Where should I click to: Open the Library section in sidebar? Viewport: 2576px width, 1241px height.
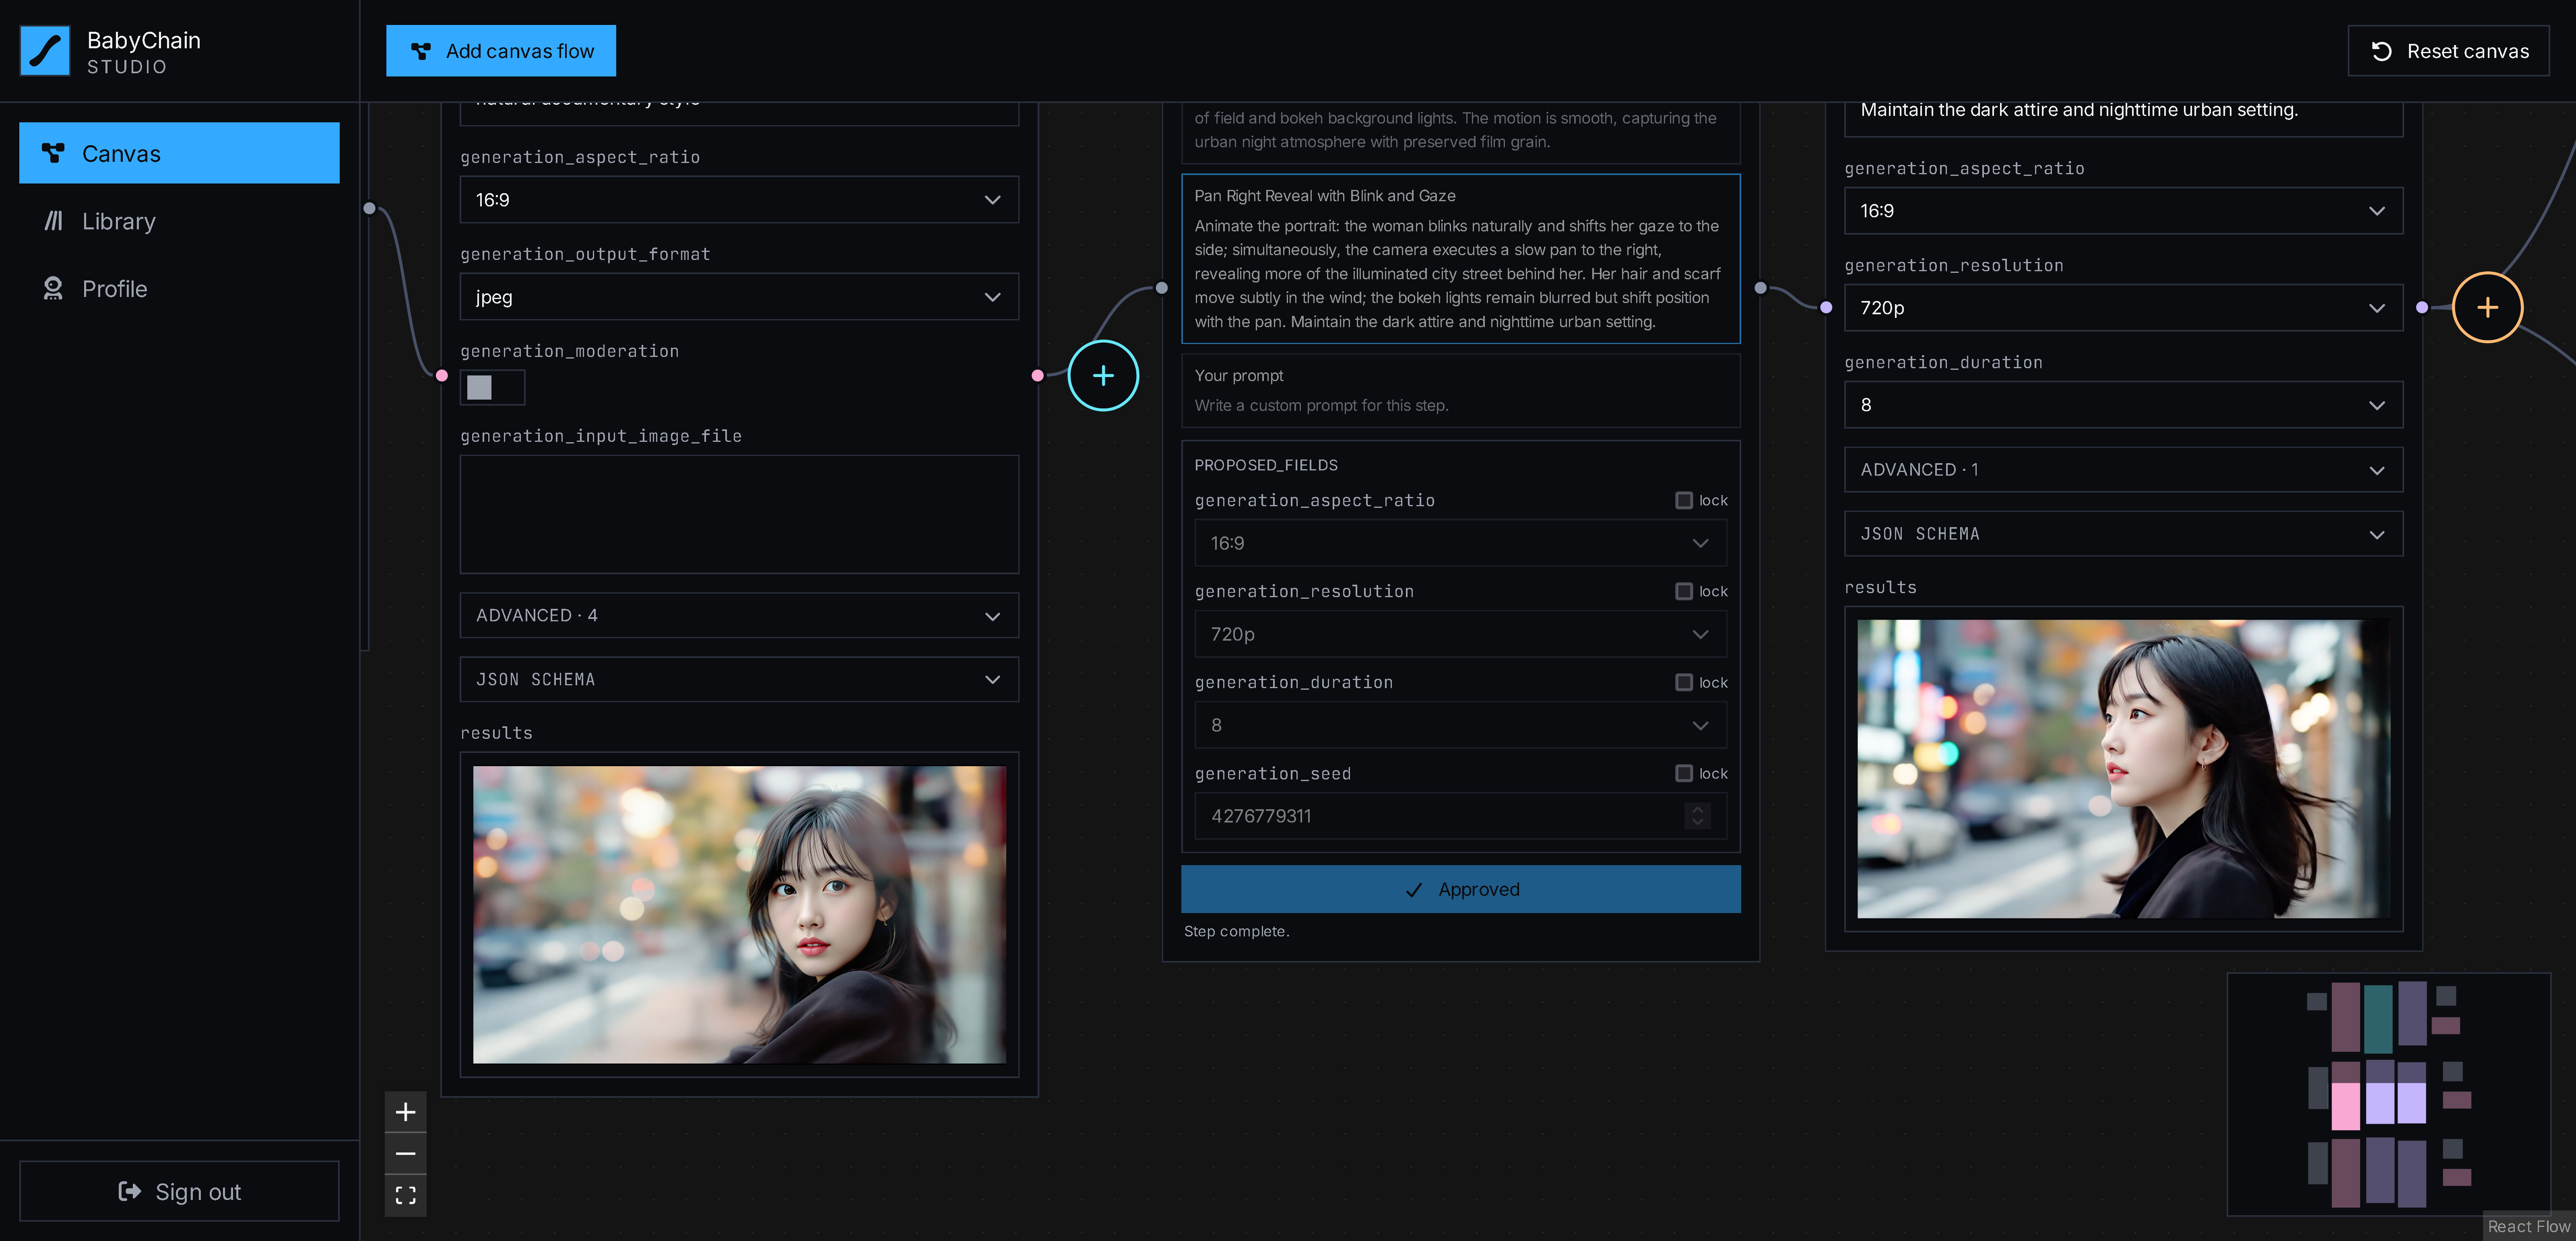pyautogui.click(x=179, y=221)
